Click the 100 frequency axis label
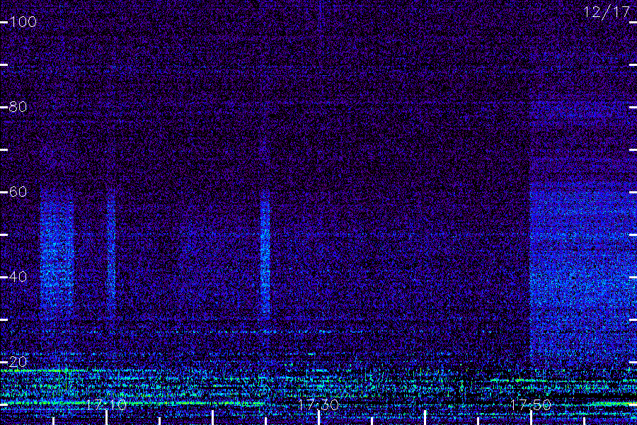 click(x=23, y=21)
